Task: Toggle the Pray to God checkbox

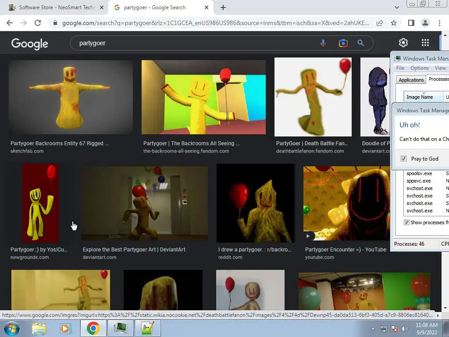Action: [x=403, y=159]
